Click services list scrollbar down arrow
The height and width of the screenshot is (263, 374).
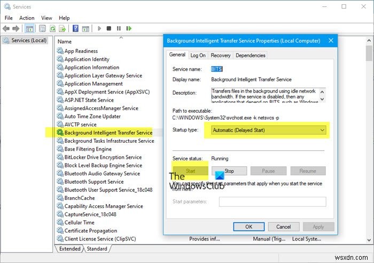point(369,240)
